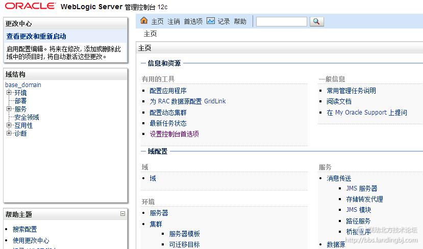This screenshot has height=249, width=423.
Task: Open the 设置控制台首选项 link
Action: [175, 134]
